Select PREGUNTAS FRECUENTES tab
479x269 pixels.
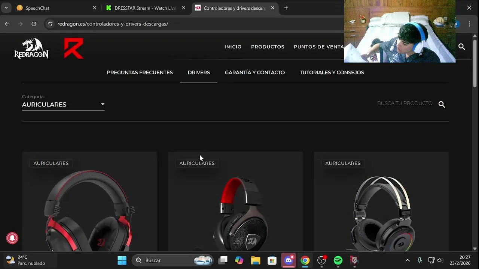click(140, 72)
